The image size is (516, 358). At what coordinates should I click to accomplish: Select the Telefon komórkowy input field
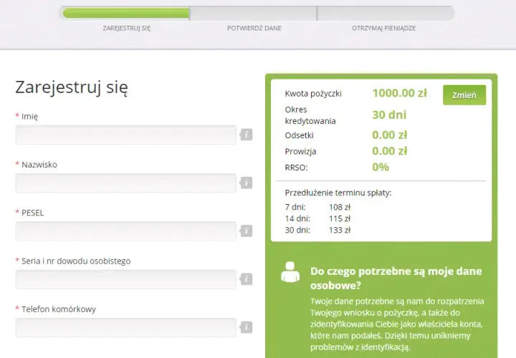pyautogui.click(x=125, y=327)
